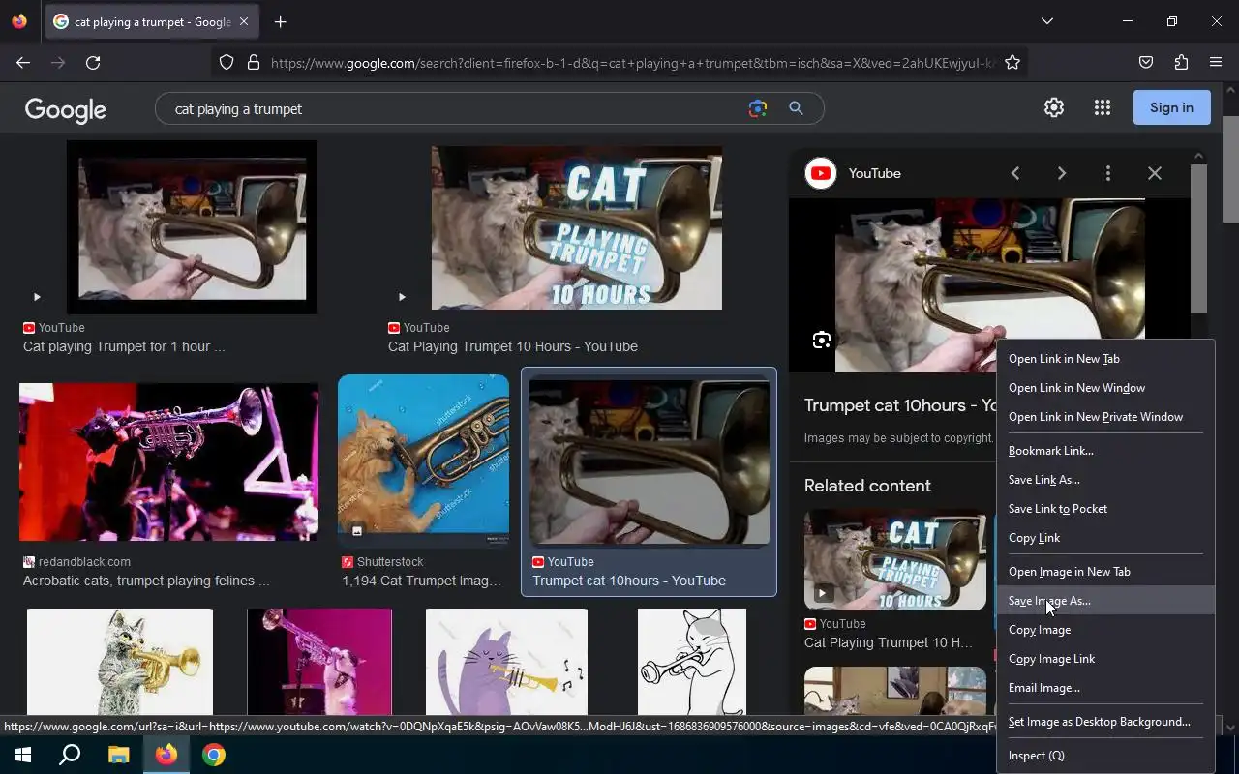The image size is (1239, 774).
Task: Open the Windows Start menu
Action: 23,755
